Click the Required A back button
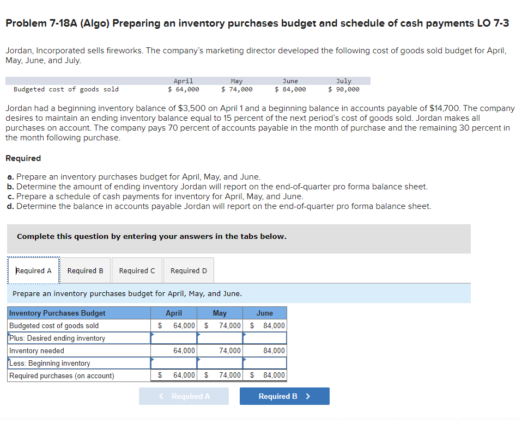This screenshot has height=425, width=522. click(x=184, y=396)
